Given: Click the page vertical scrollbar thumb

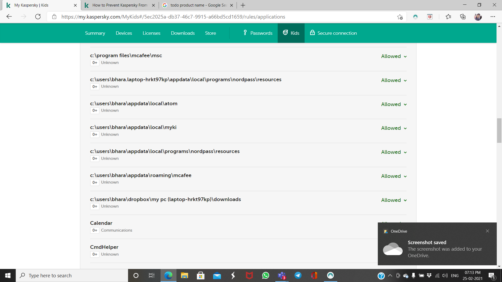Looking at the screenshot, I should (499, 131).
